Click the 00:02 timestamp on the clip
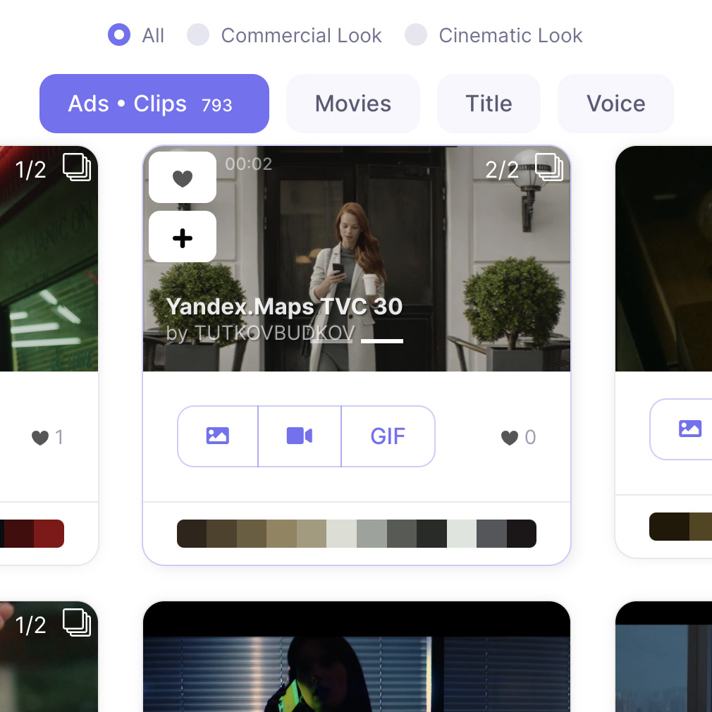The width and height of the screenshot is (712, 712). click(248, 164)
